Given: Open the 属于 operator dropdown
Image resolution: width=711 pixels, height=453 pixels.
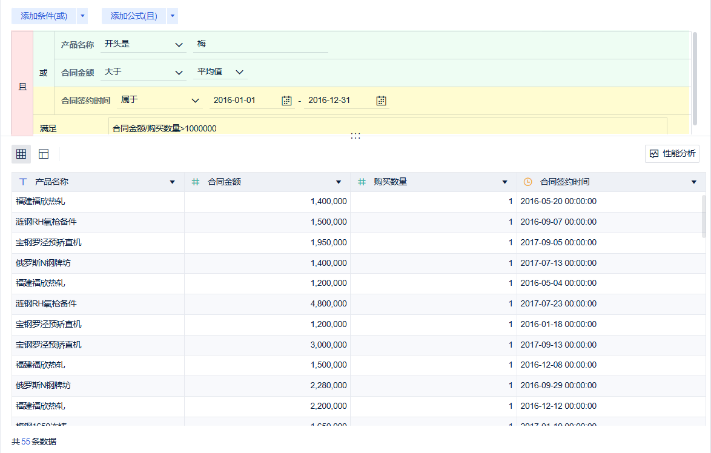Looking at the screenshot, I should 160,100.
